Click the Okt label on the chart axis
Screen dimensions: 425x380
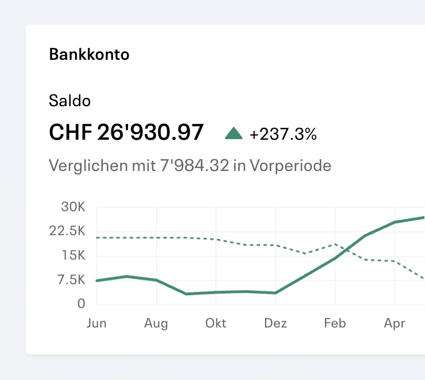click(216, 323)
